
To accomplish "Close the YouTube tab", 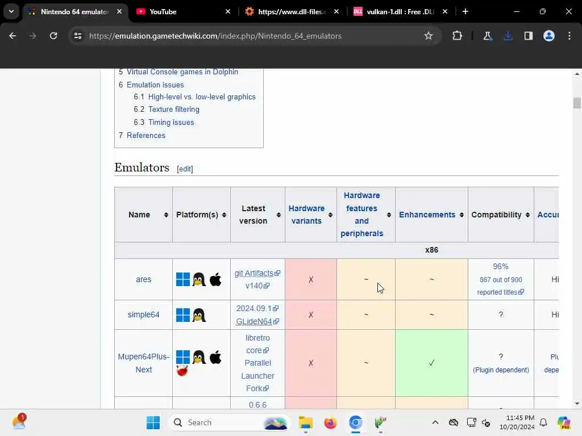I will pos(227,11).
